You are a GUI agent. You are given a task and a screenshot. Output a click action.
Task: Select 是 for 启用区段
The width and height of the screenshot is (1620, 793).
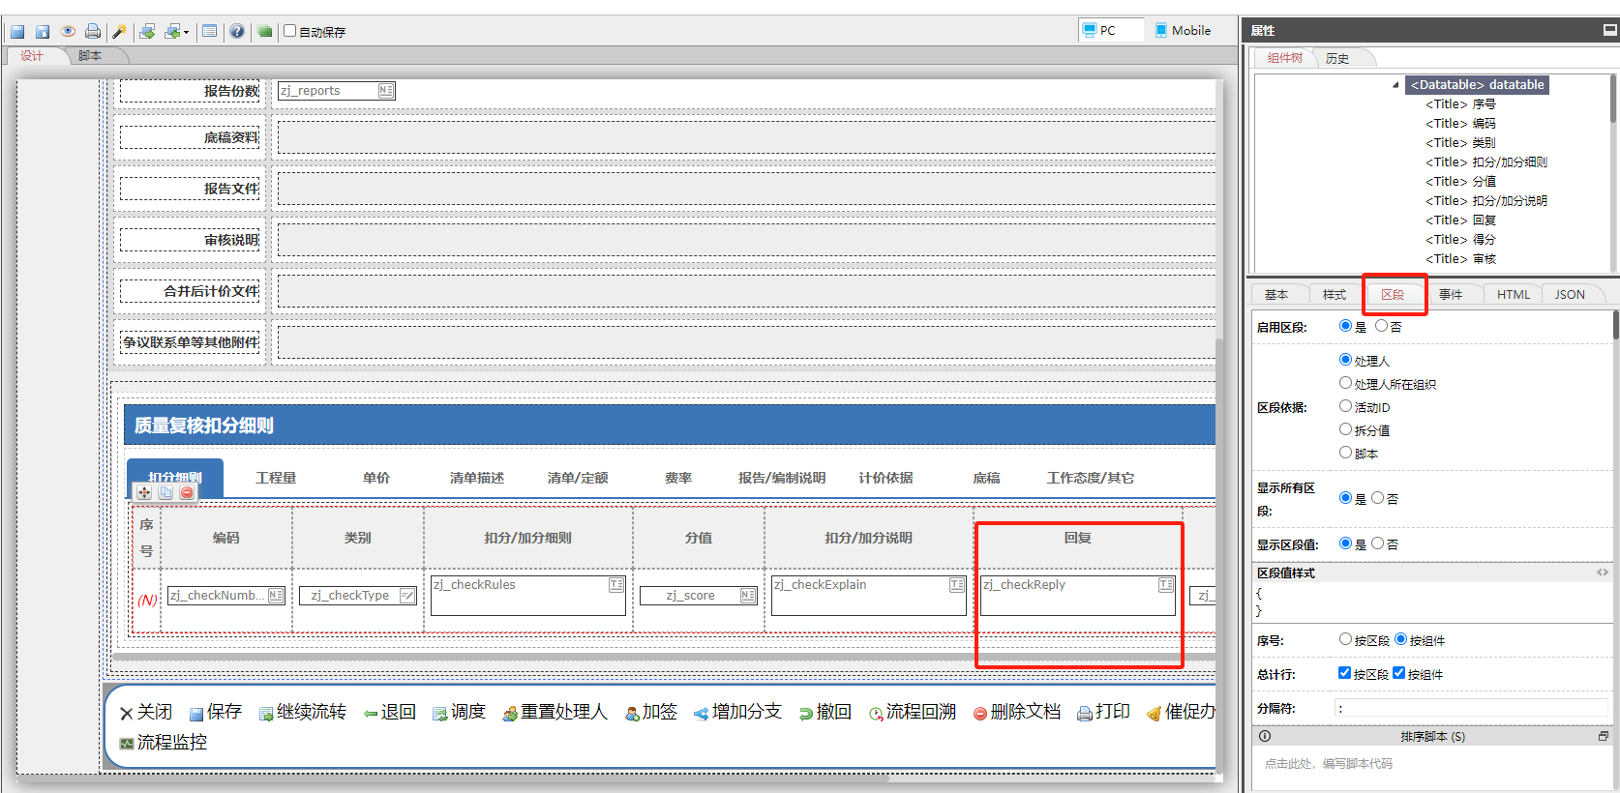(x=1345, y=326)
